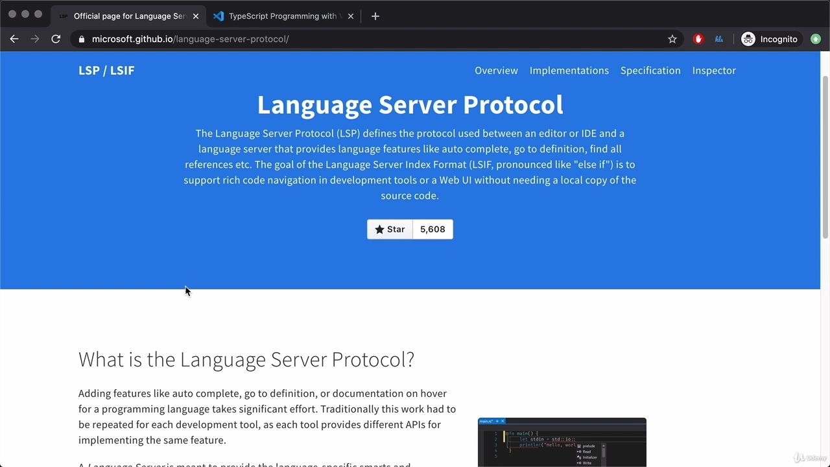Go to Implementations page

(x=569, y=70)
